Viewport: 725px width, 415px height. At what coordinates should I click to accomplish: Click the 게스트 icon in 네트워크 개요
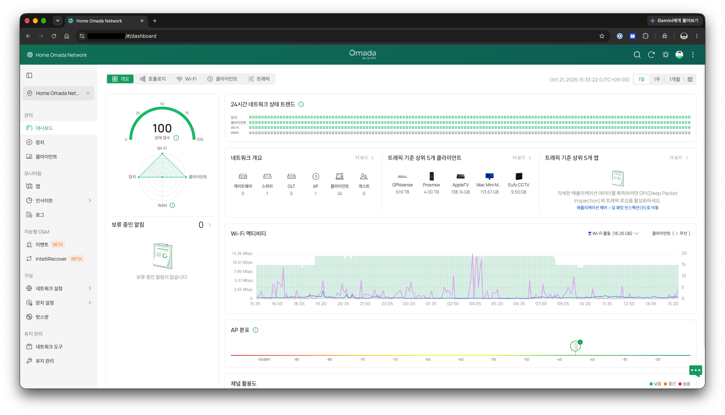pos(364,176)
